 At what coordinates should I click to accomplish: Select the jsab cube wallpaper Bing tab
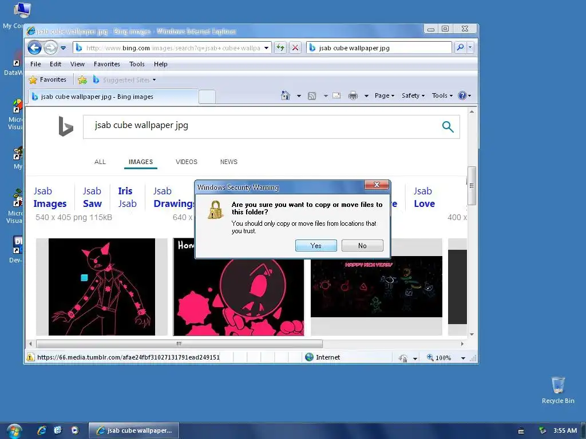click(x=113, y=97)
